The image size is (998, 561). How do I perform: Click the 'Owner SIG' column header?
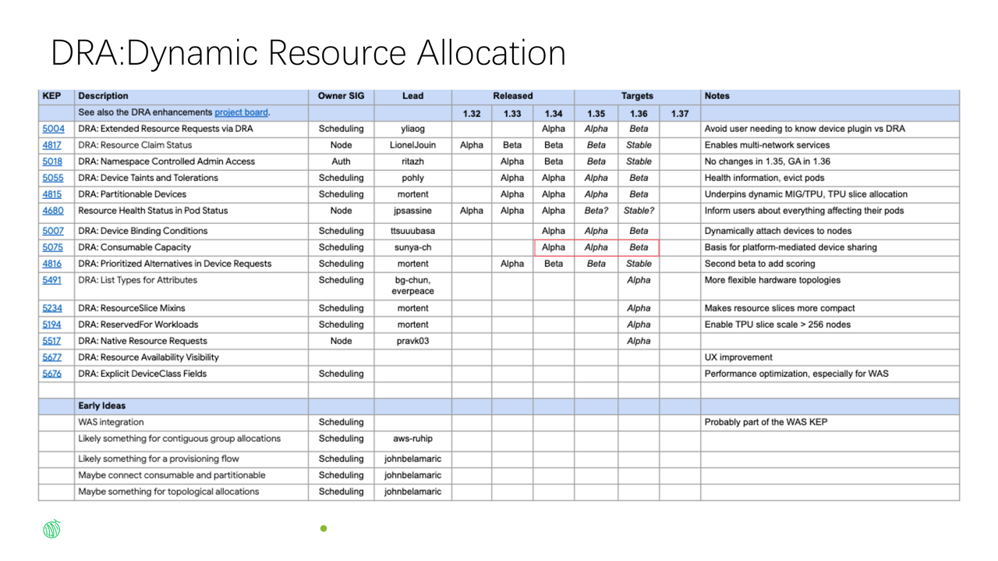(x=341, y=96)
